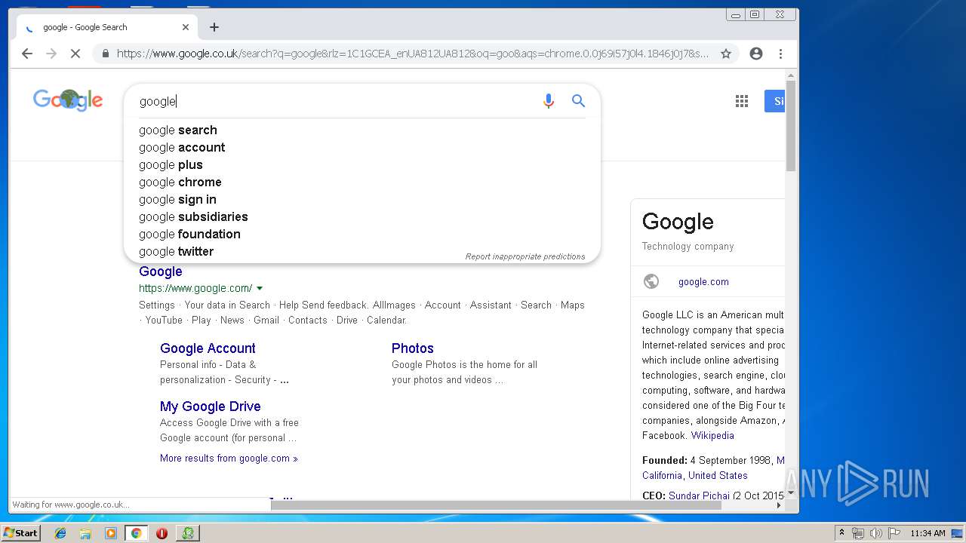Click the address bar URL
Image resolution: width=966 pixels, height=543 pixels.
412,54
